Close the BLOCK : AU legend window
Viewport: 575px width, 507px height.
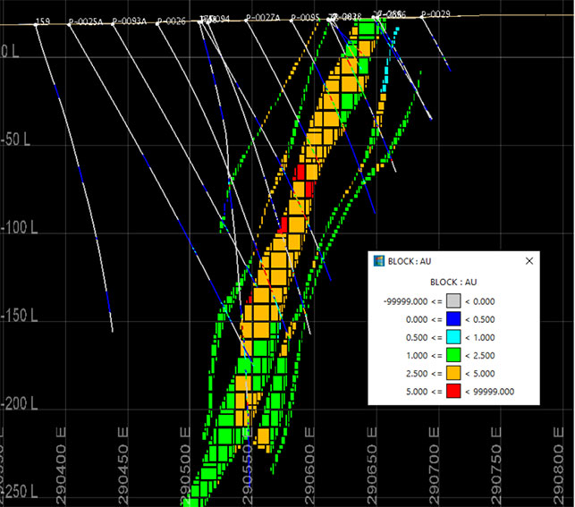coord(528,261)
